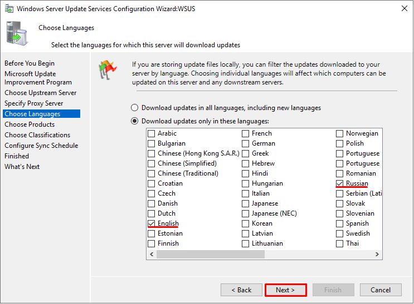Click the right scroll arrow of language list
Viewport: 414px width, 304px height.
pyautogui.click(x=377, y=254)
